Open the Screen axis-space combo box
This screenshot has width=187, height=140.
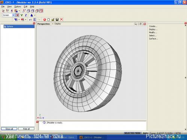click(x=9, y=15)
